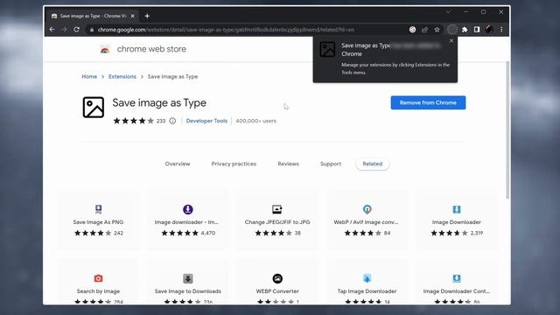Open Chrome's three-dot menu
Viewport: 560px width, 315px height.
pyautogui.click(x=501, y=30)
